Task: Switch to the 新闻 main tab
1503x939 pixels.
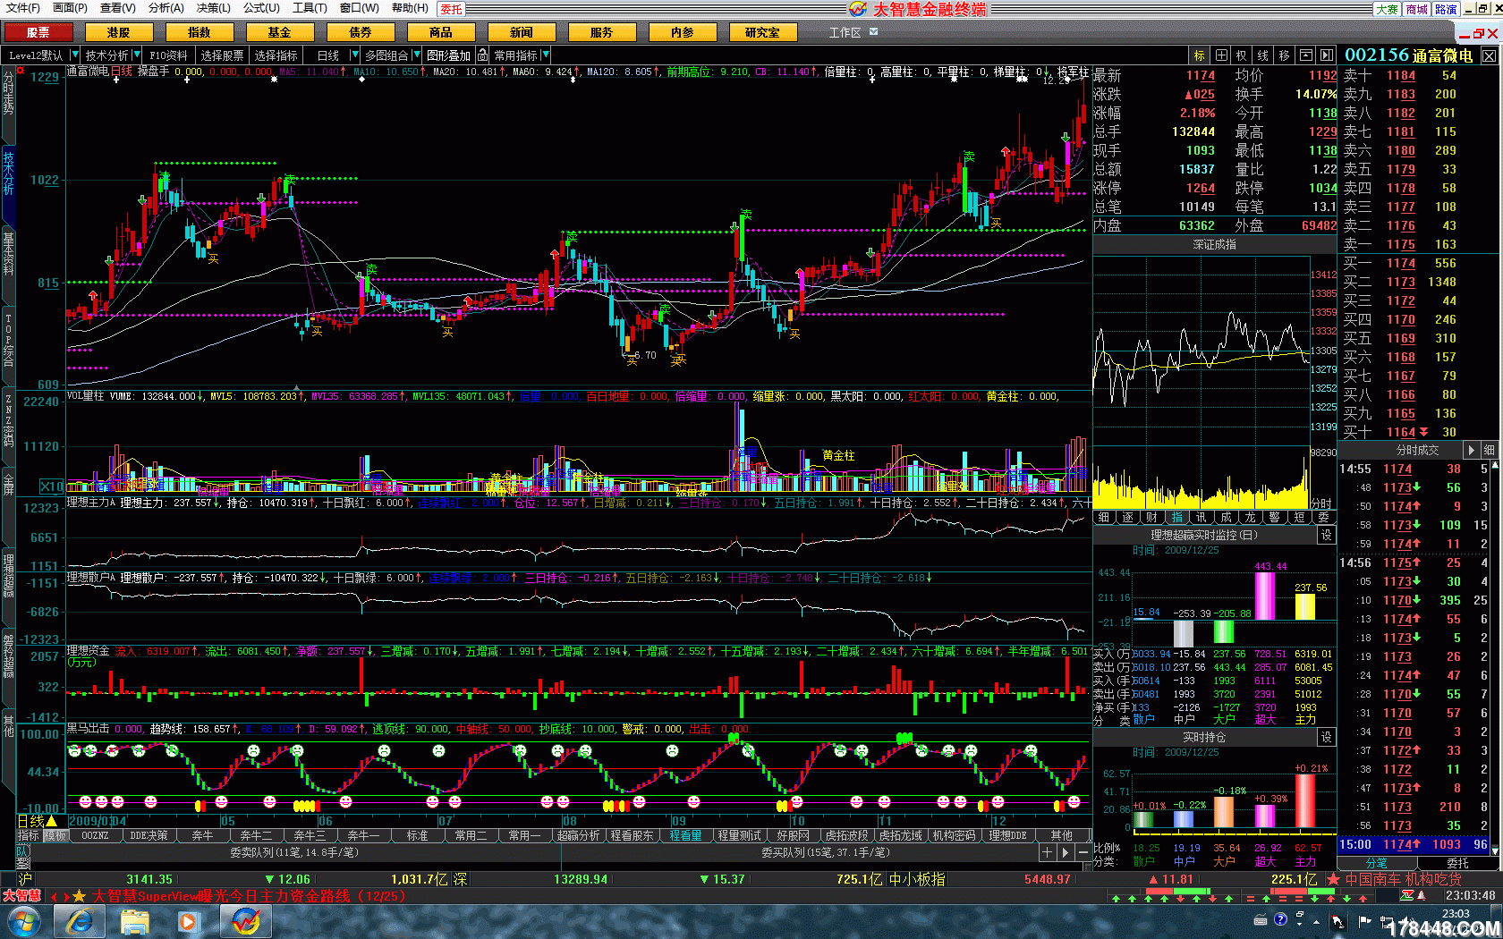Action: pyautogui.click(x=522, y=32)
